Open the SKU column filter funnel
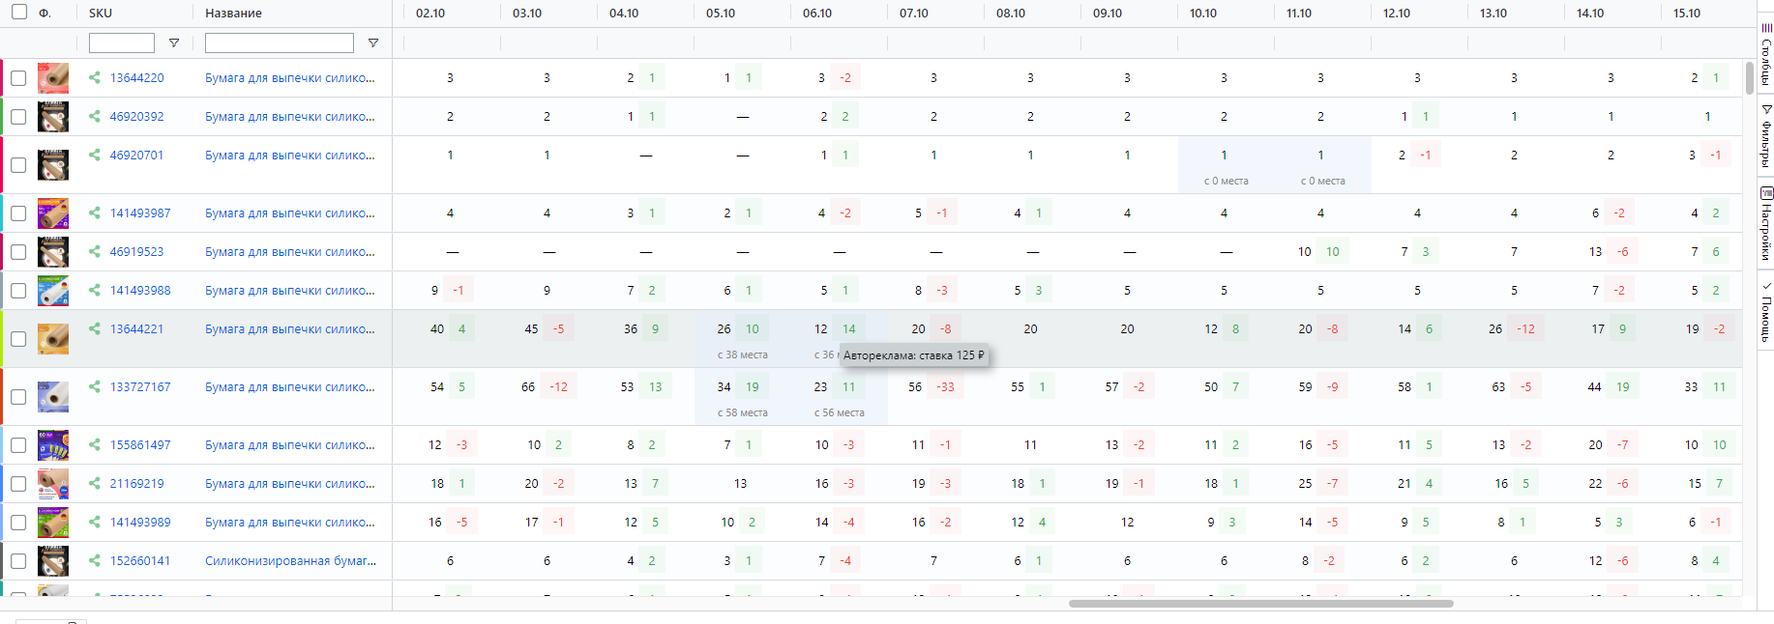The height and width of the screenshot is (624, 1774). tap(174, 43)
